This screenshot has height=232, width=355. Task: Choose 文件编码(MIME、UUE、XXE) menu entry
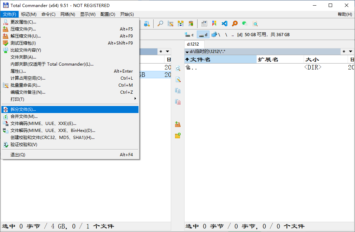pos(70,124)
